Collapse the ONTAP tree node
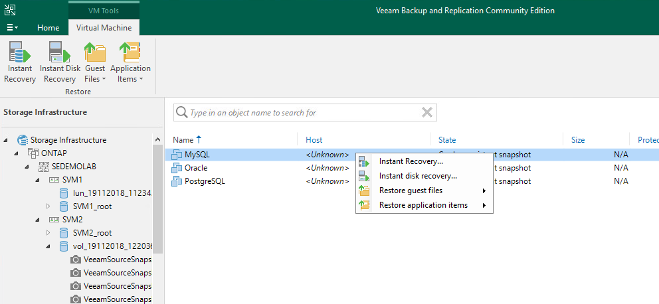659x304 pixels. point(16,153)
